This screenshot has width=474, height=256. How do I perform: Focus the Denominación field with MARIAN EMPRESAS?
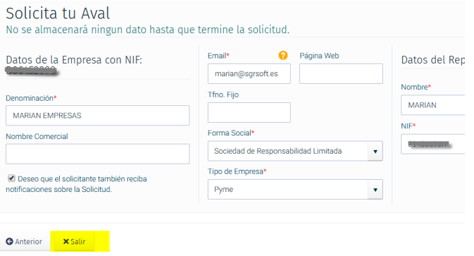point(98,115)
